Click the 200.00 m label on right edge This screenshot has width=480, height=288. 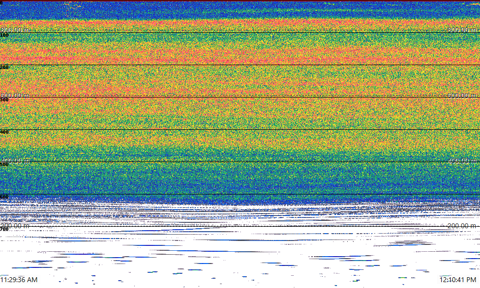tap(462, 226)
